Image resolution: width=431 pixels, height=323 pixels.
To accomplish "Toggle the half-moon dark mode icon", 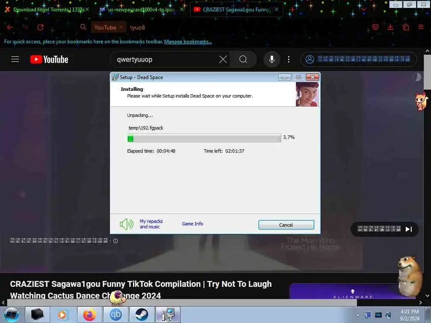I will point(417,77).
